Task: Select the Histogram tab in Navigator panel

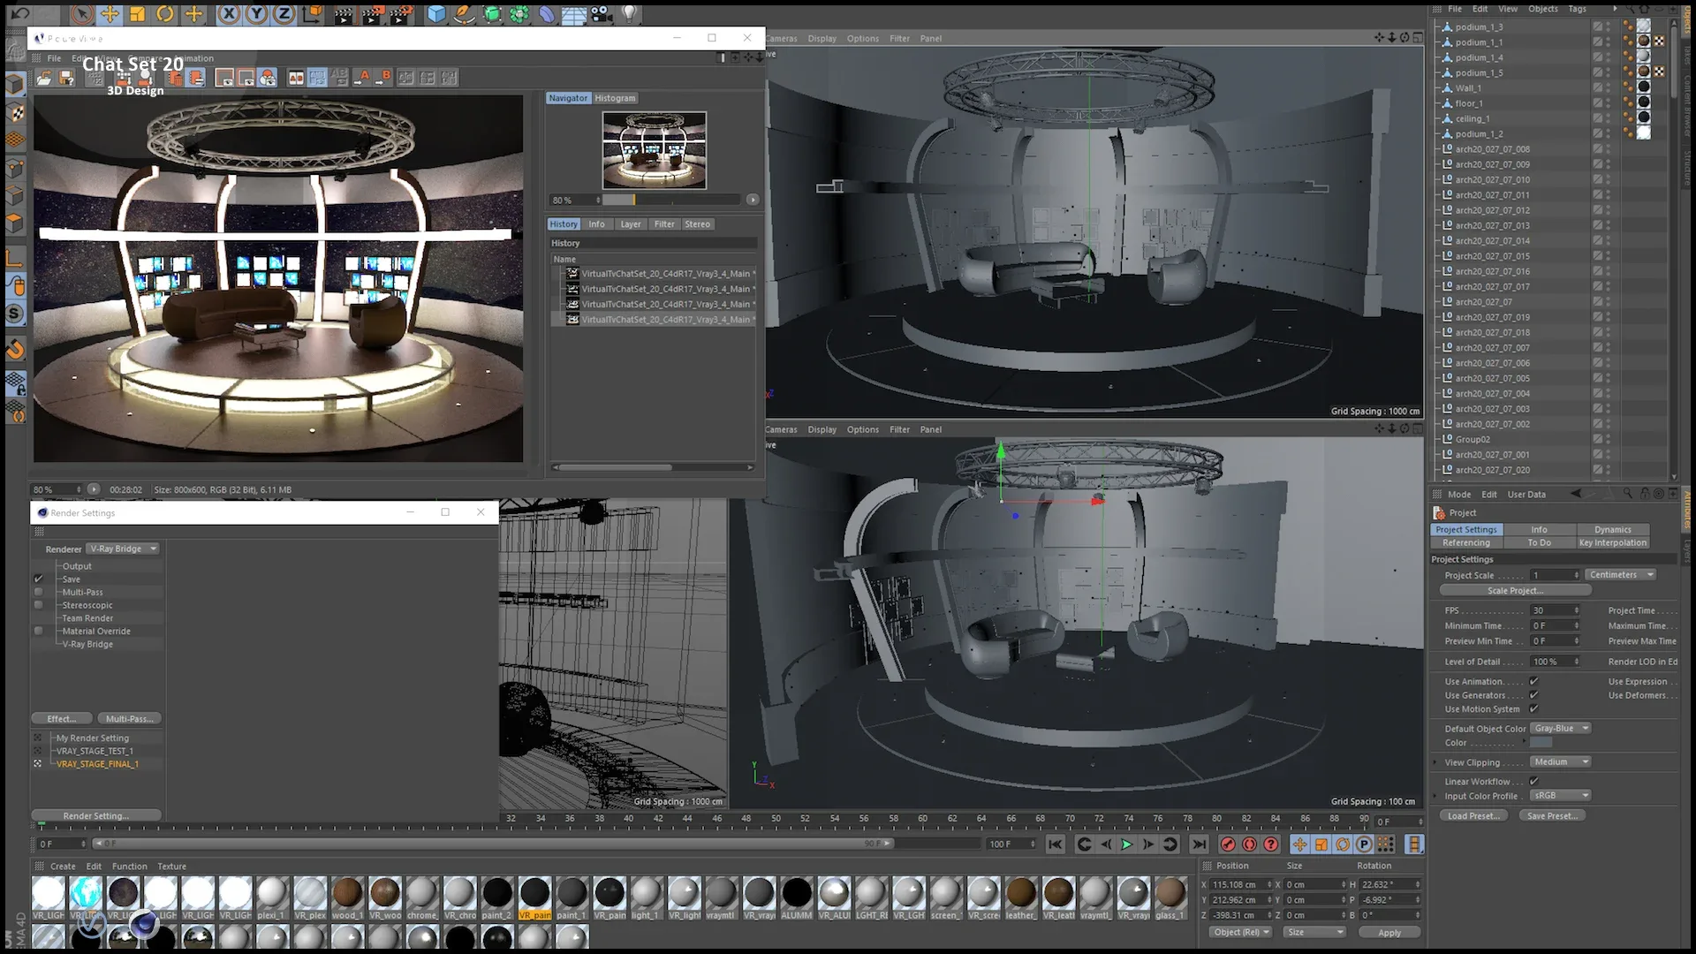Action: click(x=614, y=96)
